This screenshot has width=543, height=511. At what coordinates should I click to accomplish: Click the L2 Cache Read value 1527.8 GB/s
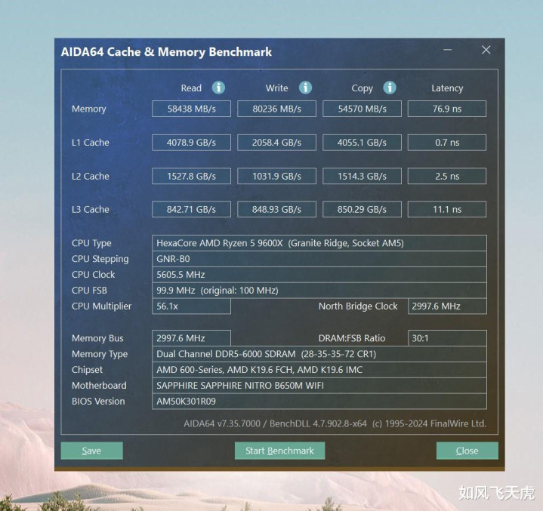192,176
